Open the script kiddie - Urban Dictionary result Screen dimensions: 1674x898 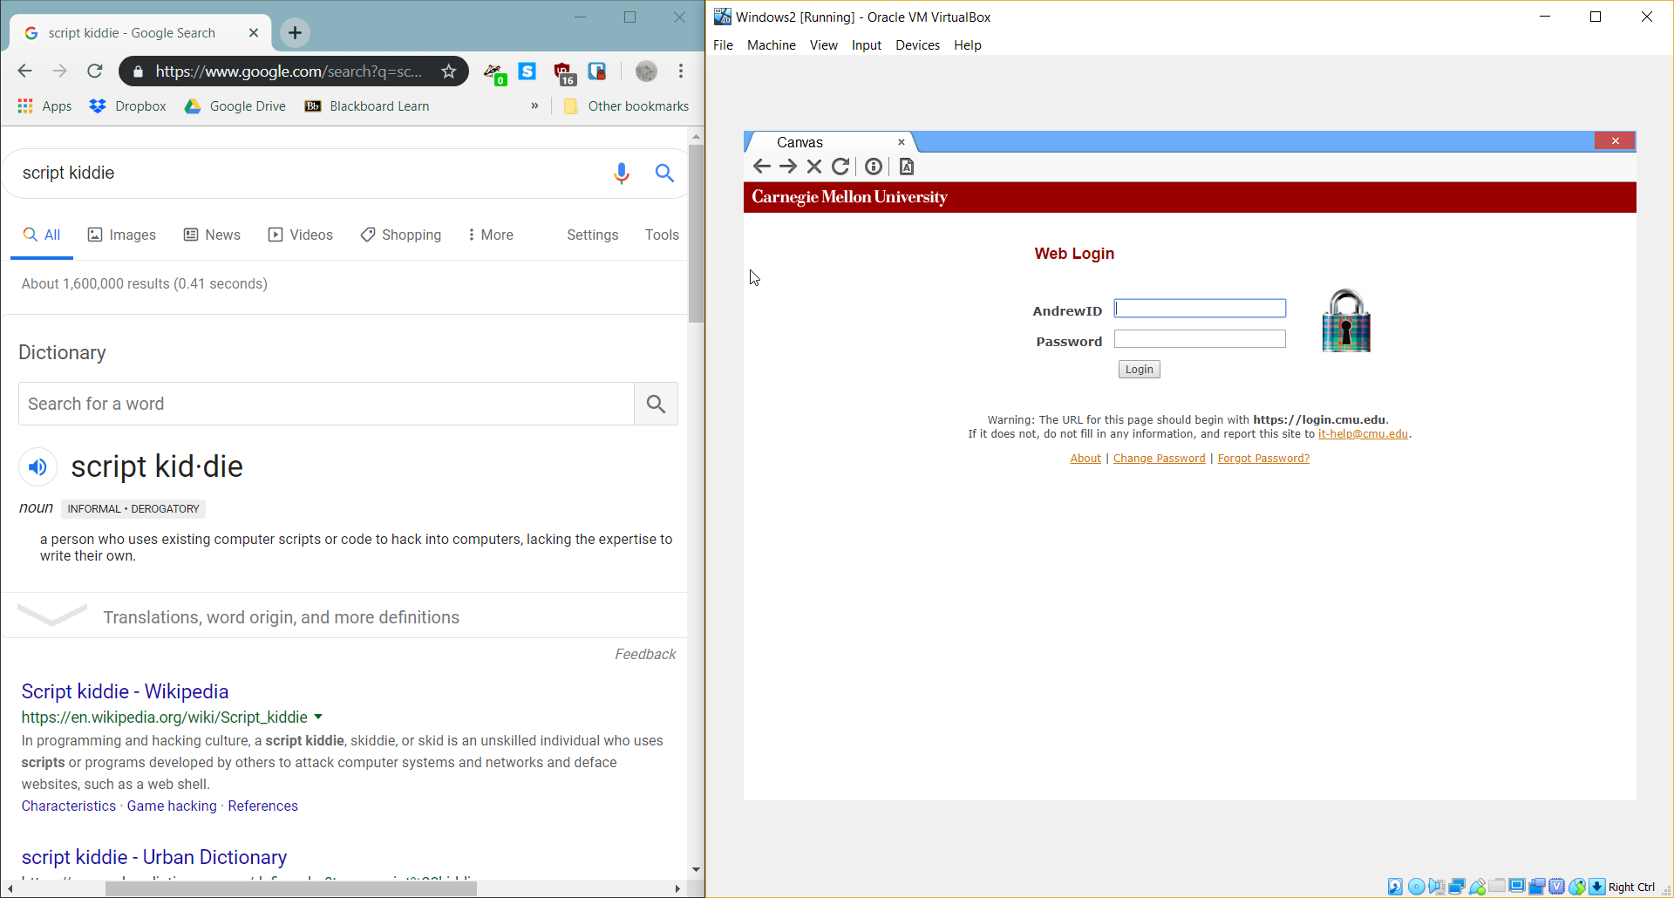click(x=154, y=857)
